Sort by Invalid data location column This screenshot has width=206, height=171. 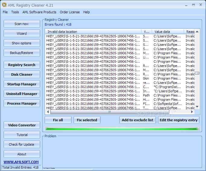[93, 32]
